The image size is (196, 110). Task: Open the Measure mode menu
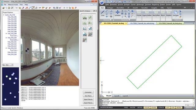(13, 5)
